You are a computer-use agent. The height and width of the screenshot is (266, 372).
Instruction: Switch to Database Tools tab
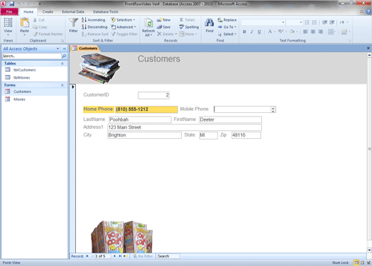(105, 11)
